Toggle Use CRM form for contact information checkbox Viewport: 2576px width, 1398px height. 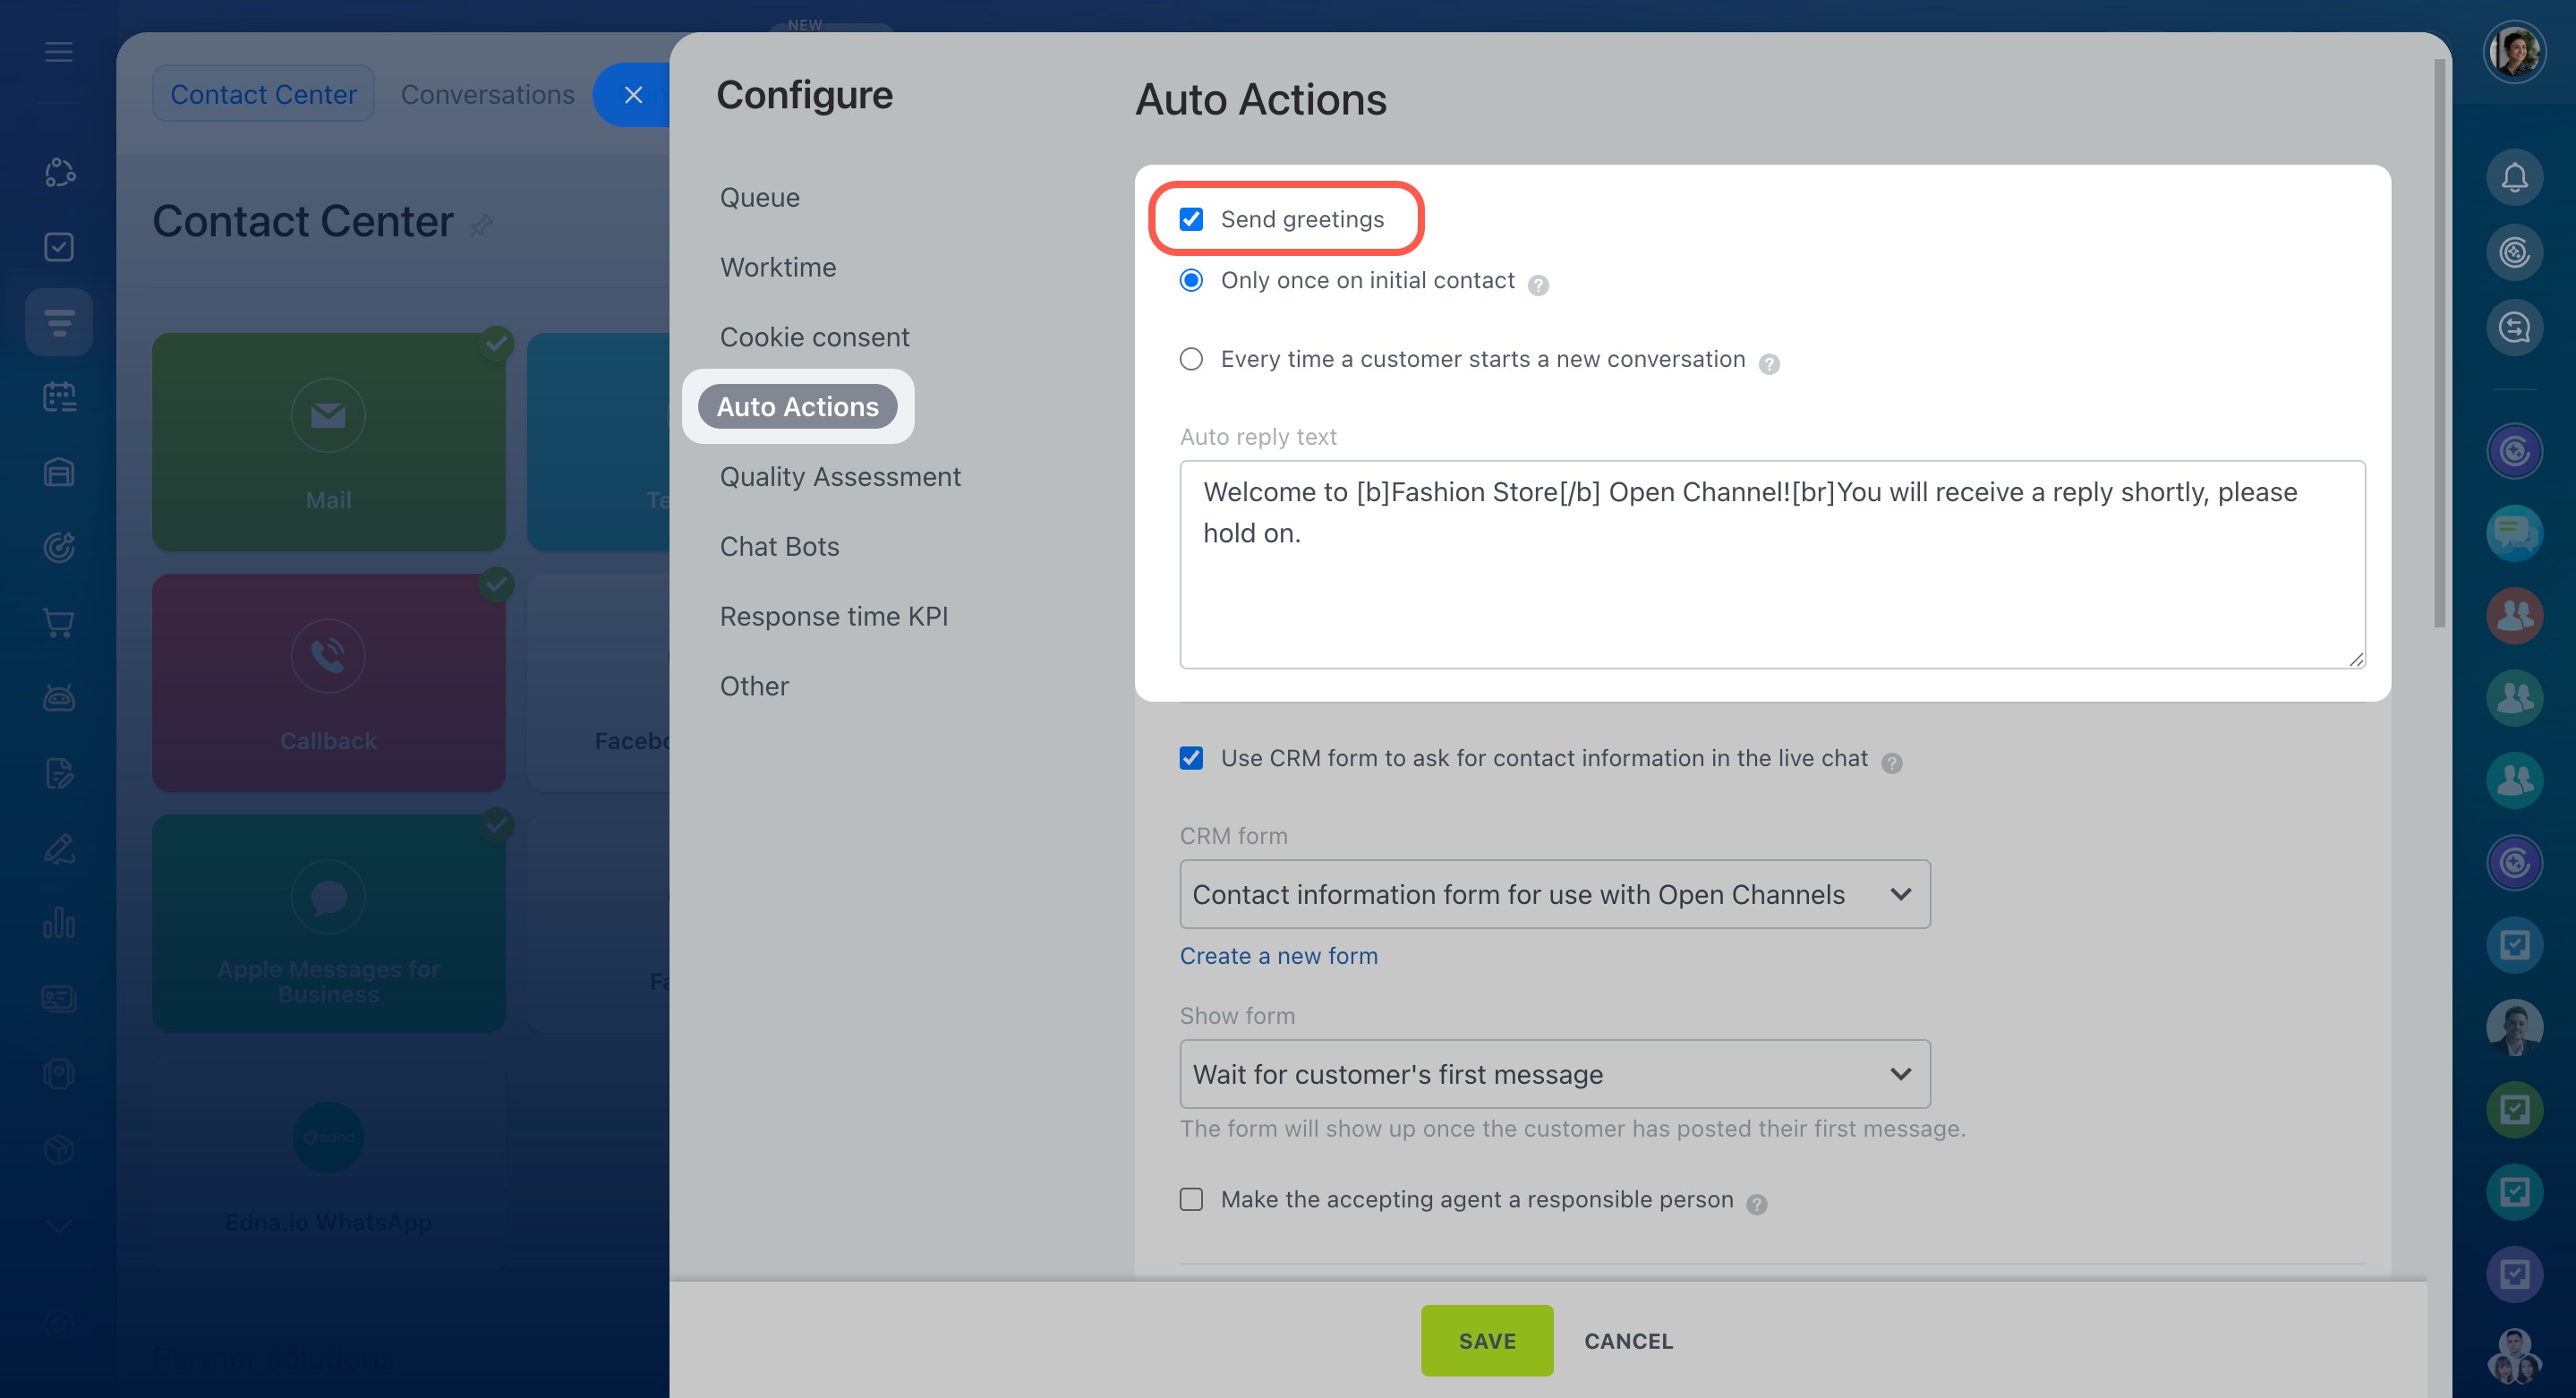point(1191,758)
